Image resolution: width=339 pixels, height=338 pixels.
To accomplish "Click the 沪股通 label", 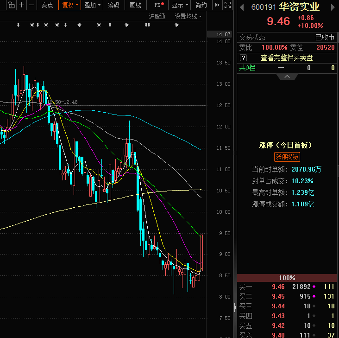I will coord(157,16).
